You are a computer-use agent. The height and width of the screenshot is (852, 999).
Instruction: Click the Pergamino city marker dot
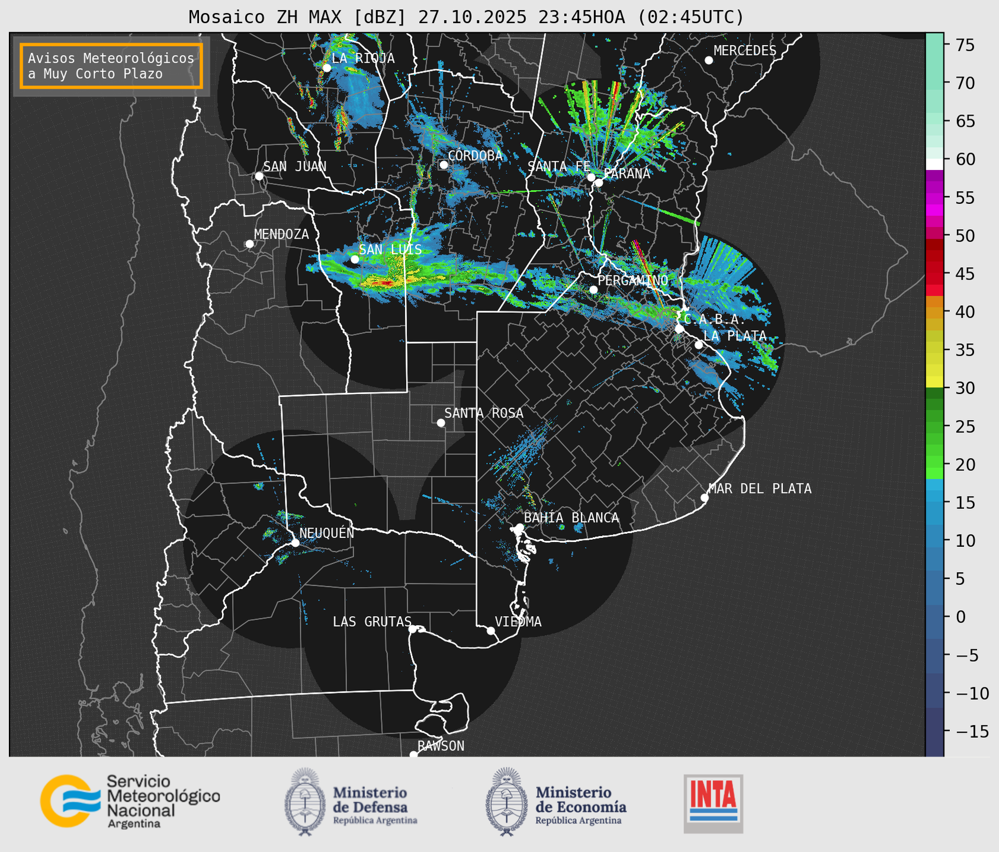click(593, 290)
